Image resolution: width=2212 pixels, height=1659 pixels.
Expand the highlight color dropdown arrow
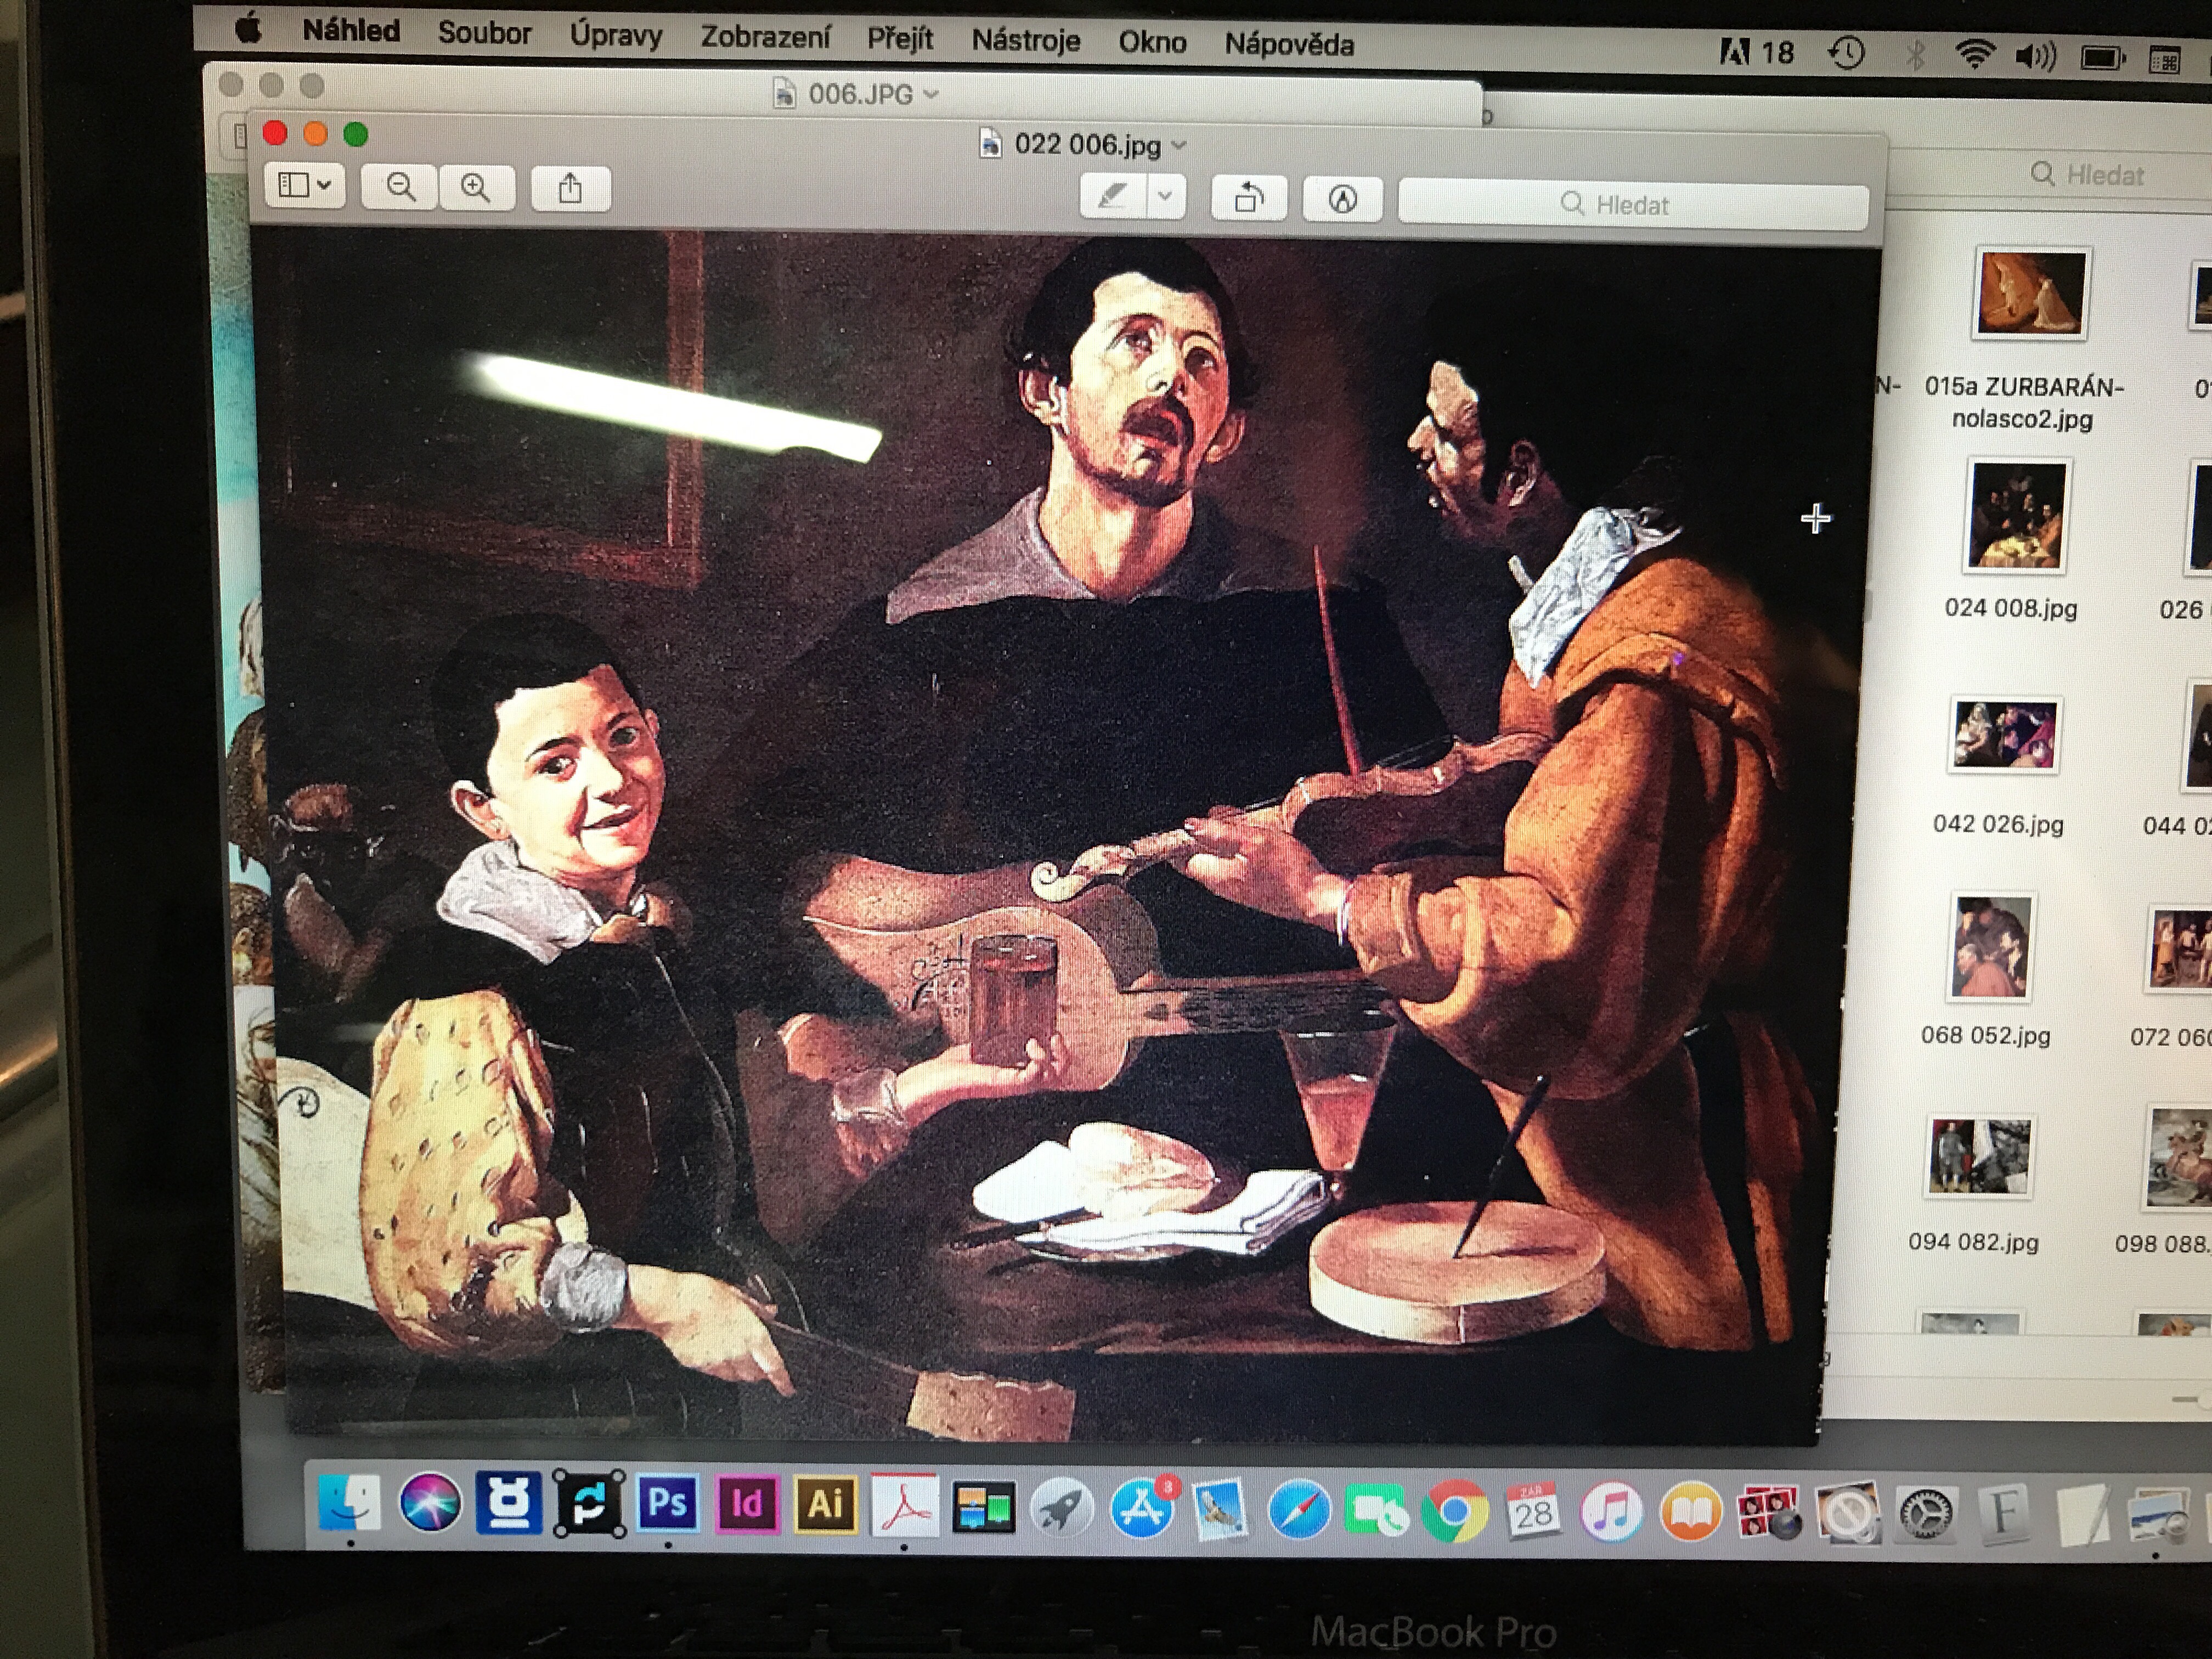(x=1166, y=196)
